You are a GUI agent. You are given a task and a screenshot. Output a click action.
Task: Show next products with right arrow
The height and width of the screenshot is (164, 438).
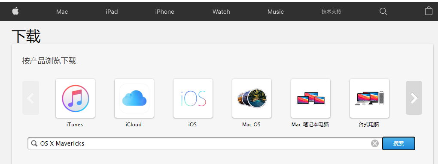click(x=414, y=98)
